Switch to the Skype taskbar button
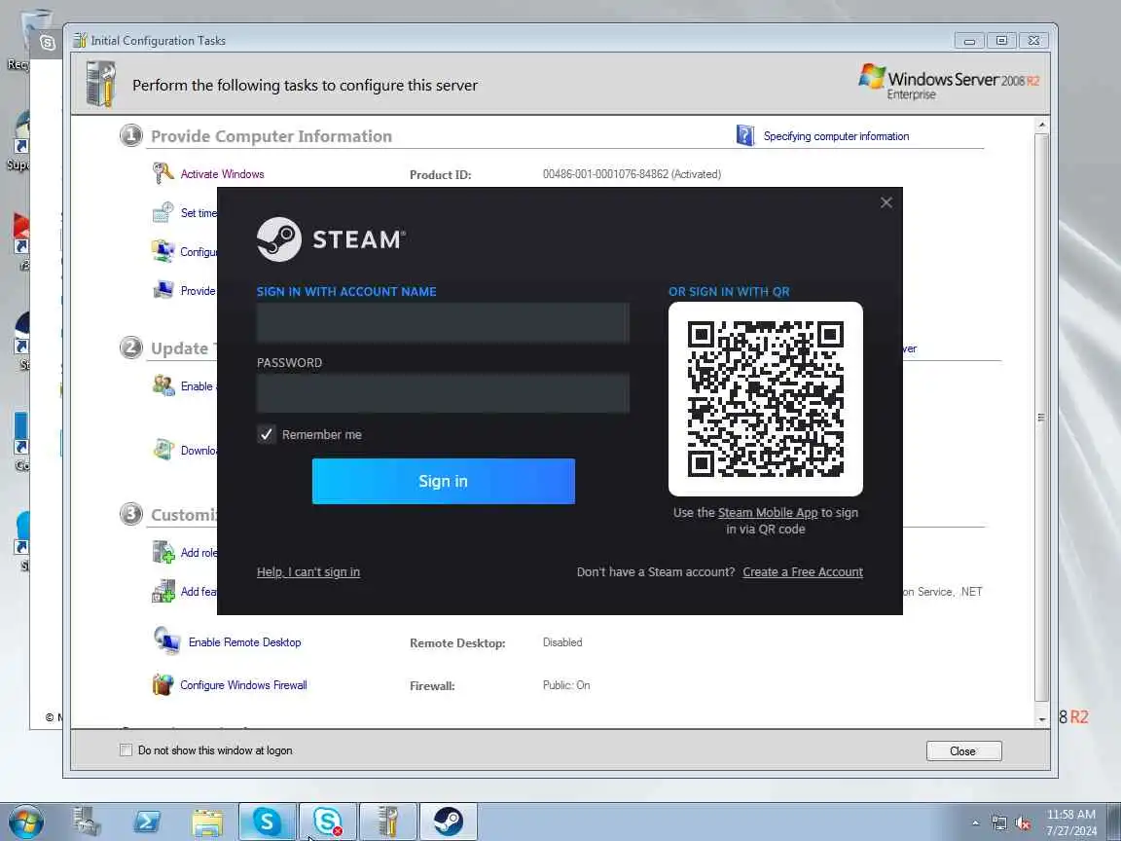1121x841 pixels. [267, 821]
